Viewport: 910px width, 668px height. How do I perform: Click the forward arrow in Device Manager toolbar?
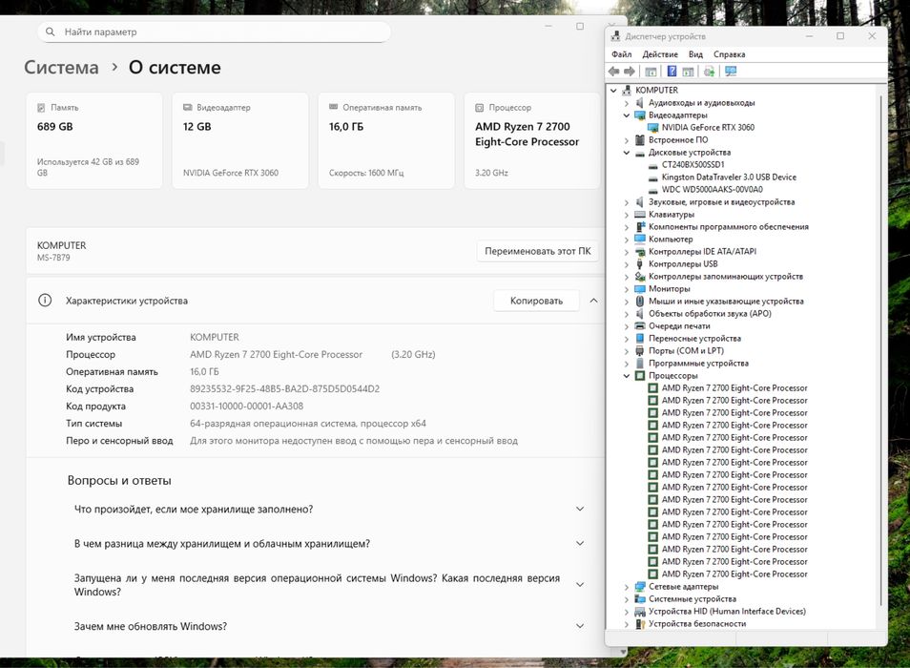[x=630, y=72]
